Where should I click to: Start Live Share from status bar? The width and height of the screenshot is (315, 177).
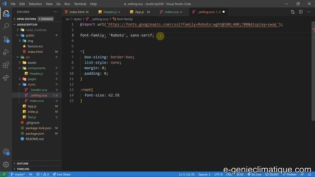point(62,175)
